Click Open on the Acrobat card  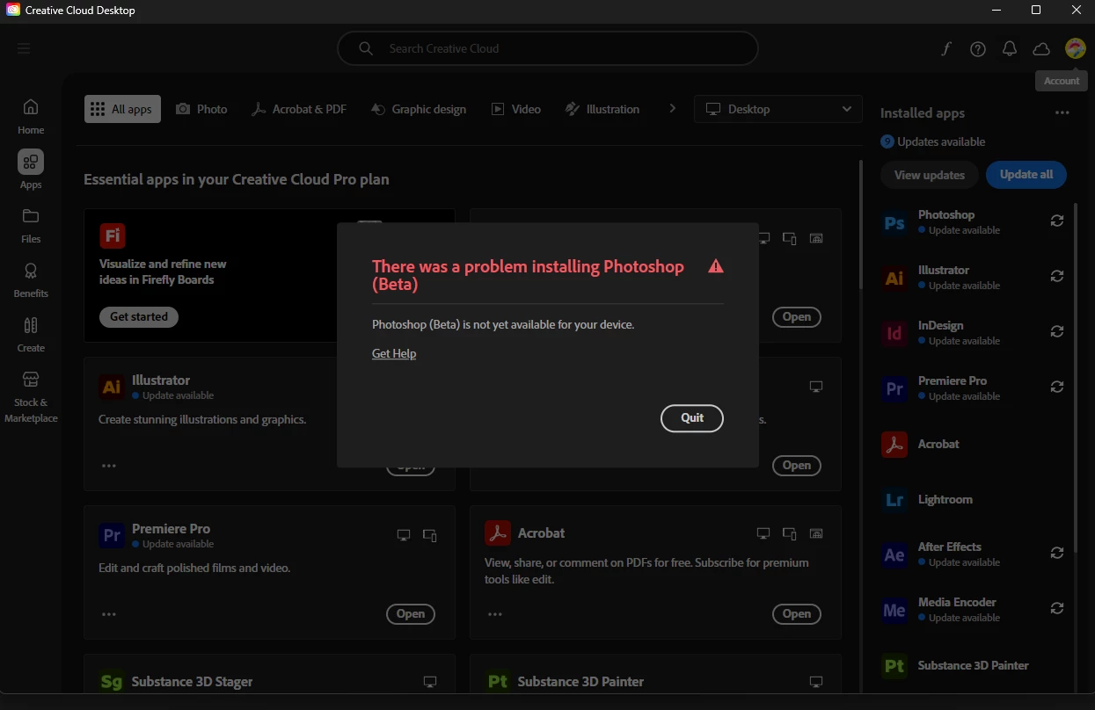pos(797,614)
